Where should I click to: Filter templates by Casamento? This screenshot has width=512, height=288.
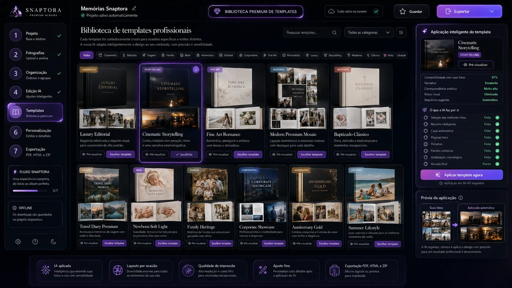pyautogui.click(x=107, y=55)
